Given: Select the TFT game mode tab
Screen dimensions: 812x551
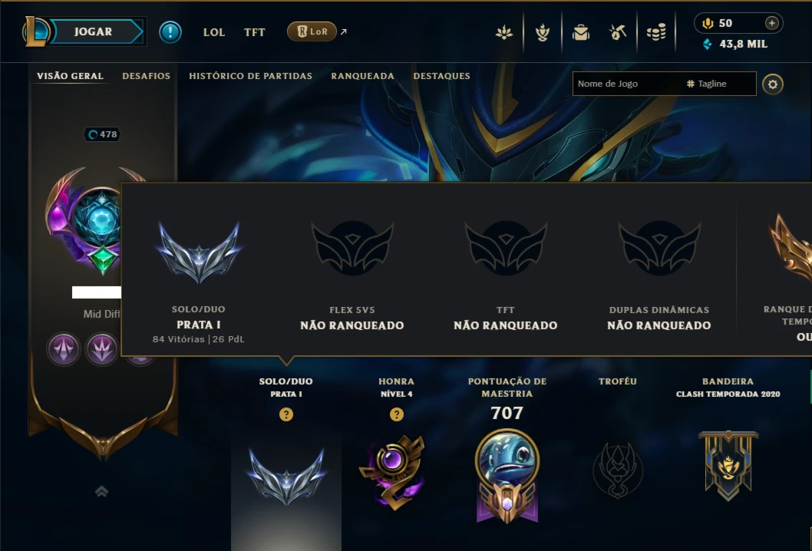Looking at the screenshot, I should click(254, 32).
